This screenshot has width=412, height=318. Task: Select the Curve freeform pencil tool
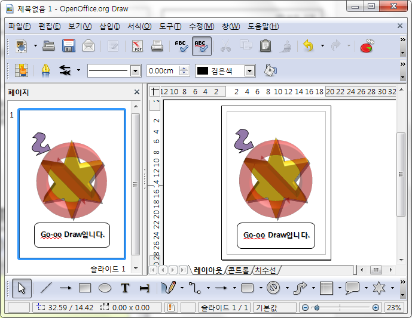click(x=169, y=288)
